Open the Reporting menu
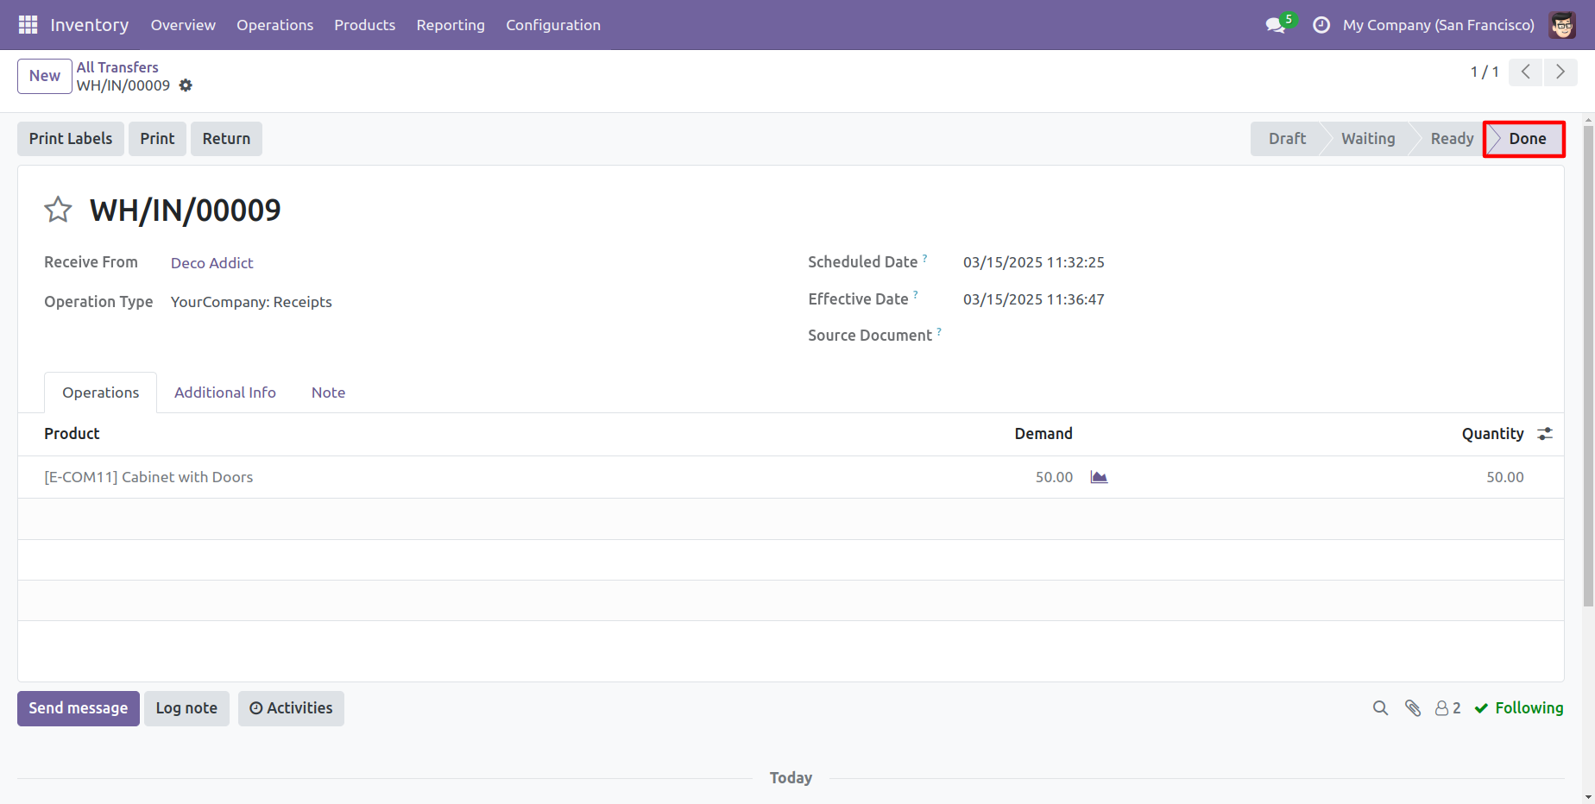This screenshot has height=804, width=1595. tap(451, 25)
